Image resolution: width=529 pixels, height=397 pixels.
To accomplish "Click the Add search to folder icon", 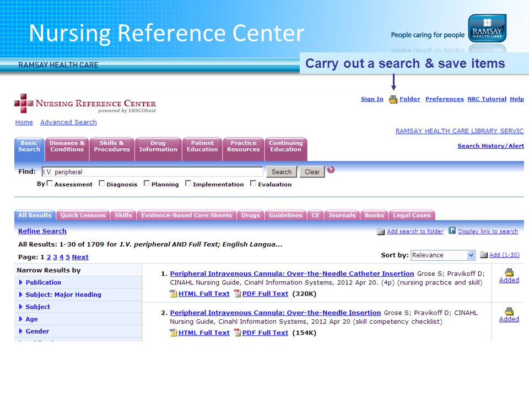I will coord(381,232).
